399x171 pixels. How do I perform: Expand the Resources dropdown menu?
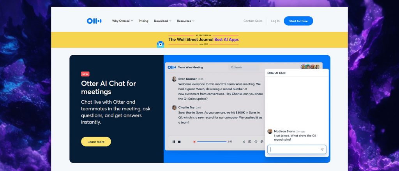point(186,21)
